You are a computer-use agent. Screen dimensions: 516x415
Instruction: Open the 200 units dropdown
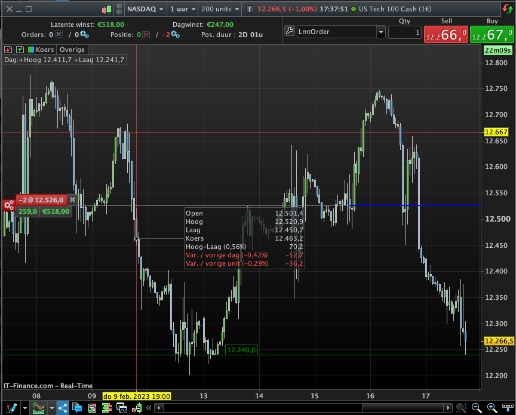[x=220, y=9]
